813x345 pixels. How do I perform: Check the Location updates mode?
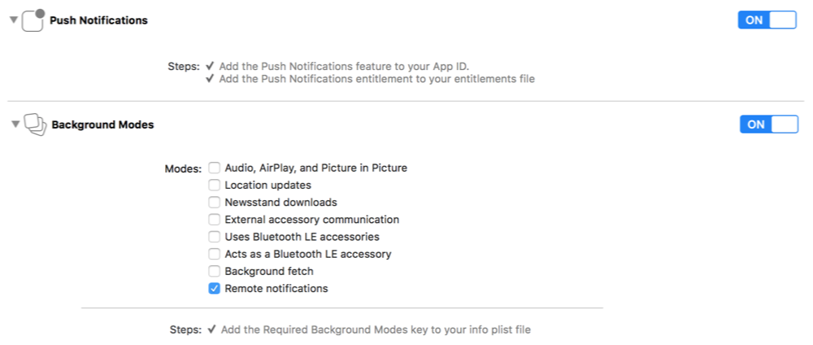click(x=215, y=186)
